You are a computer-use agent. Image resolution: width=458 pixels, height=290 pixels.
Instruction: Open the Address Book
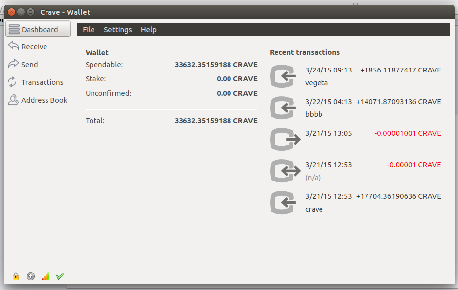38,100
